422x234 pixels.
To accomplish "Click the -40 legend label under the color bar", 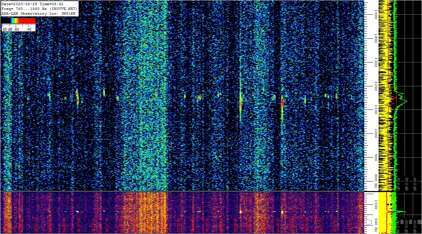I will 28,29.
